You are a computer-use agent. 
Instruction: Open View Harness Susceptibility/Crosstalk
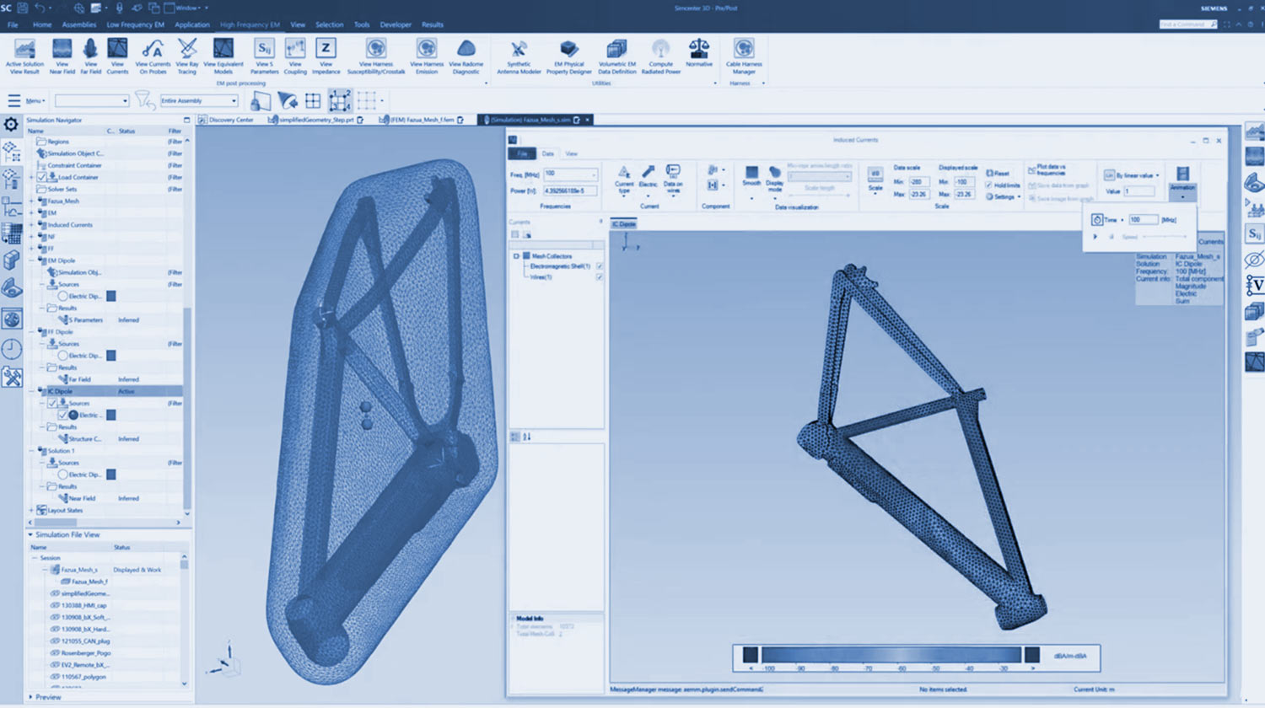tap(376, 56)
